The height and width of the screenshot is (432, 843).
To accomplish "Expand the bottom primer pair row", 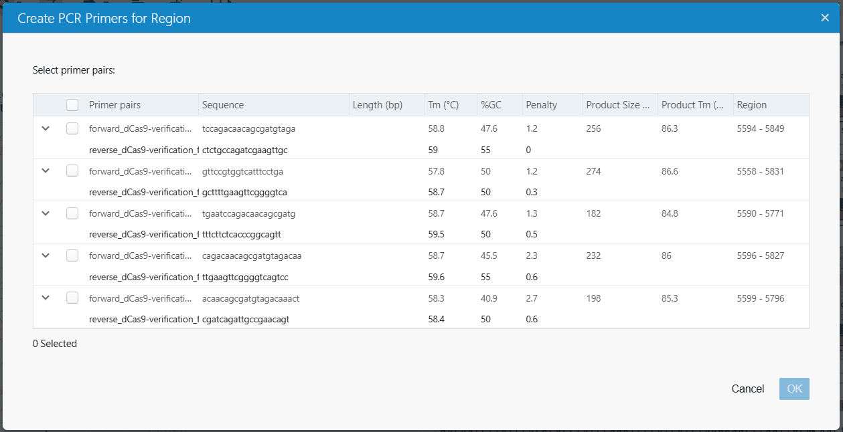I will click(x=46, y=298).
